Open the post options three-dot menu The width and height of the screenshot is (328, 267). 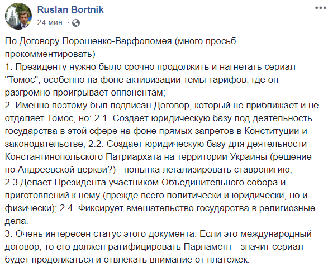point(321,8)
